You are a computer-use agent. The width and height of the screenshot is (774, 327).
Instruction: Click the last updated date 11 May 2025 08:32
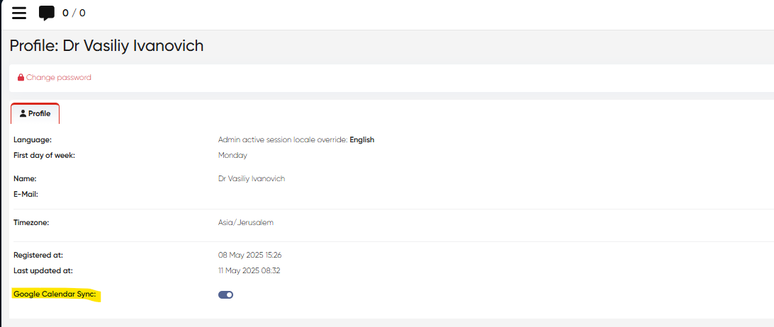(x=249, y=270)
